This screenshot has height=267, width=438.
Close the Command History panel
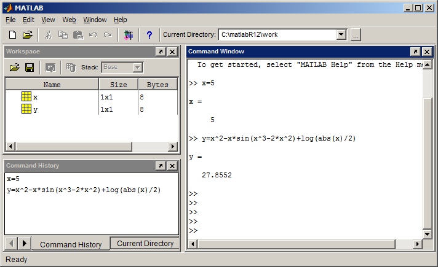(x=172, y=166)
